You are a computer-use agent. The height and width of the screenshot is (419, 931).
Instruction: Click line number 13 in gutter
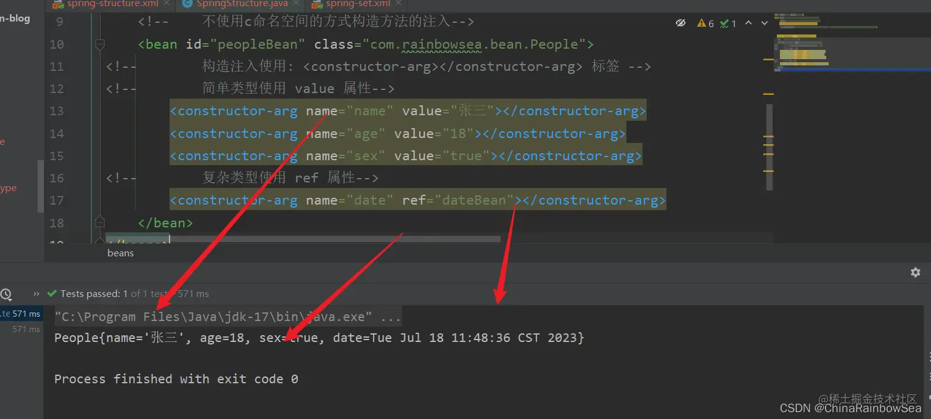[57, 111]
